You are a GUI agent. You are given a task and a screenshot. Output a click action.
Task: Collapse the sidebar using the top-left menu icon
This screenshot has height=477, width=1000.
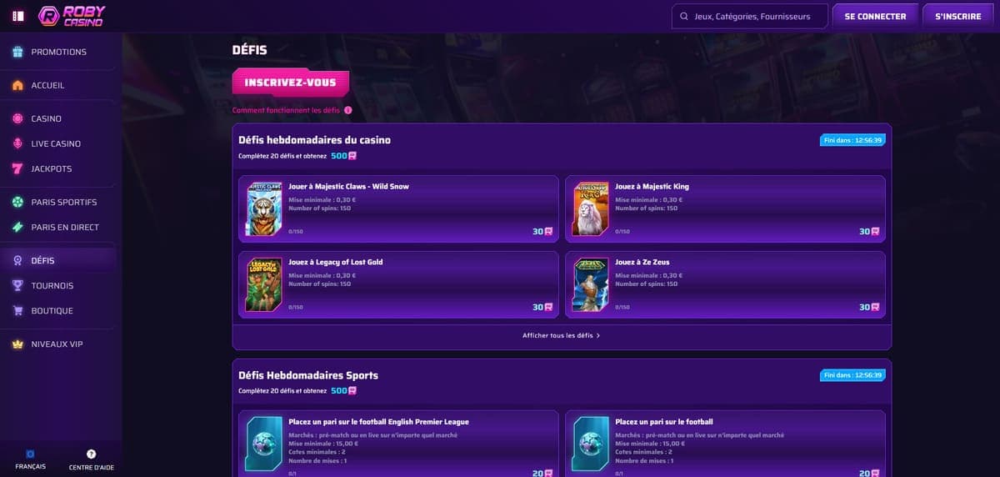[x=18, y=16]
